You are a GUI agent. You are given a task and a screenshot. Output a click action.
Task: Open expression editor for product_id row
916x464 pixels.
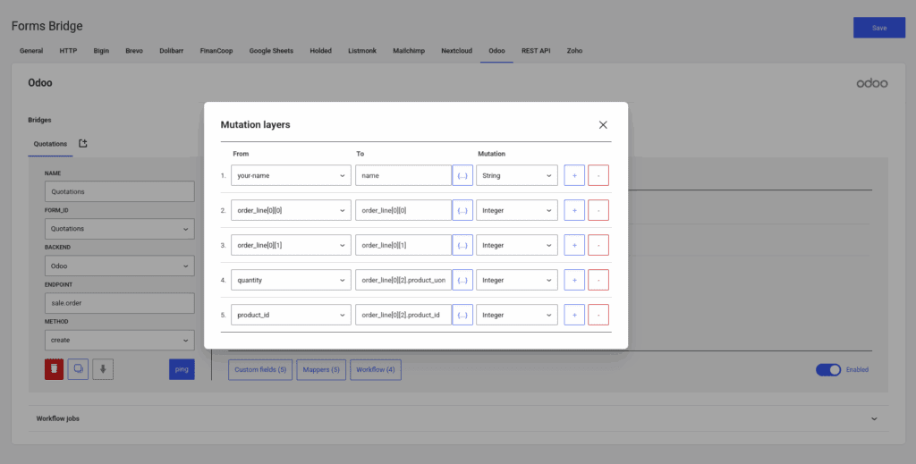(x=462, y=315)
